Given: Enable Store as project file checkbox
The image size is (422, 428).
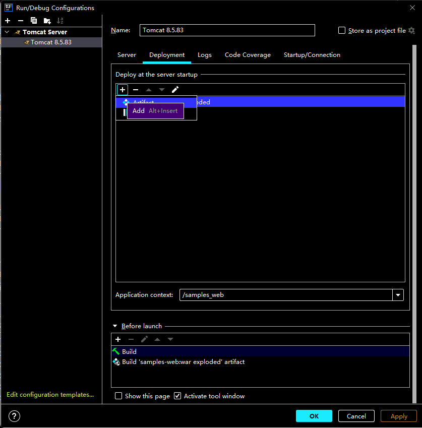Looking at the screenshot, I should click(x=342, y=30).
